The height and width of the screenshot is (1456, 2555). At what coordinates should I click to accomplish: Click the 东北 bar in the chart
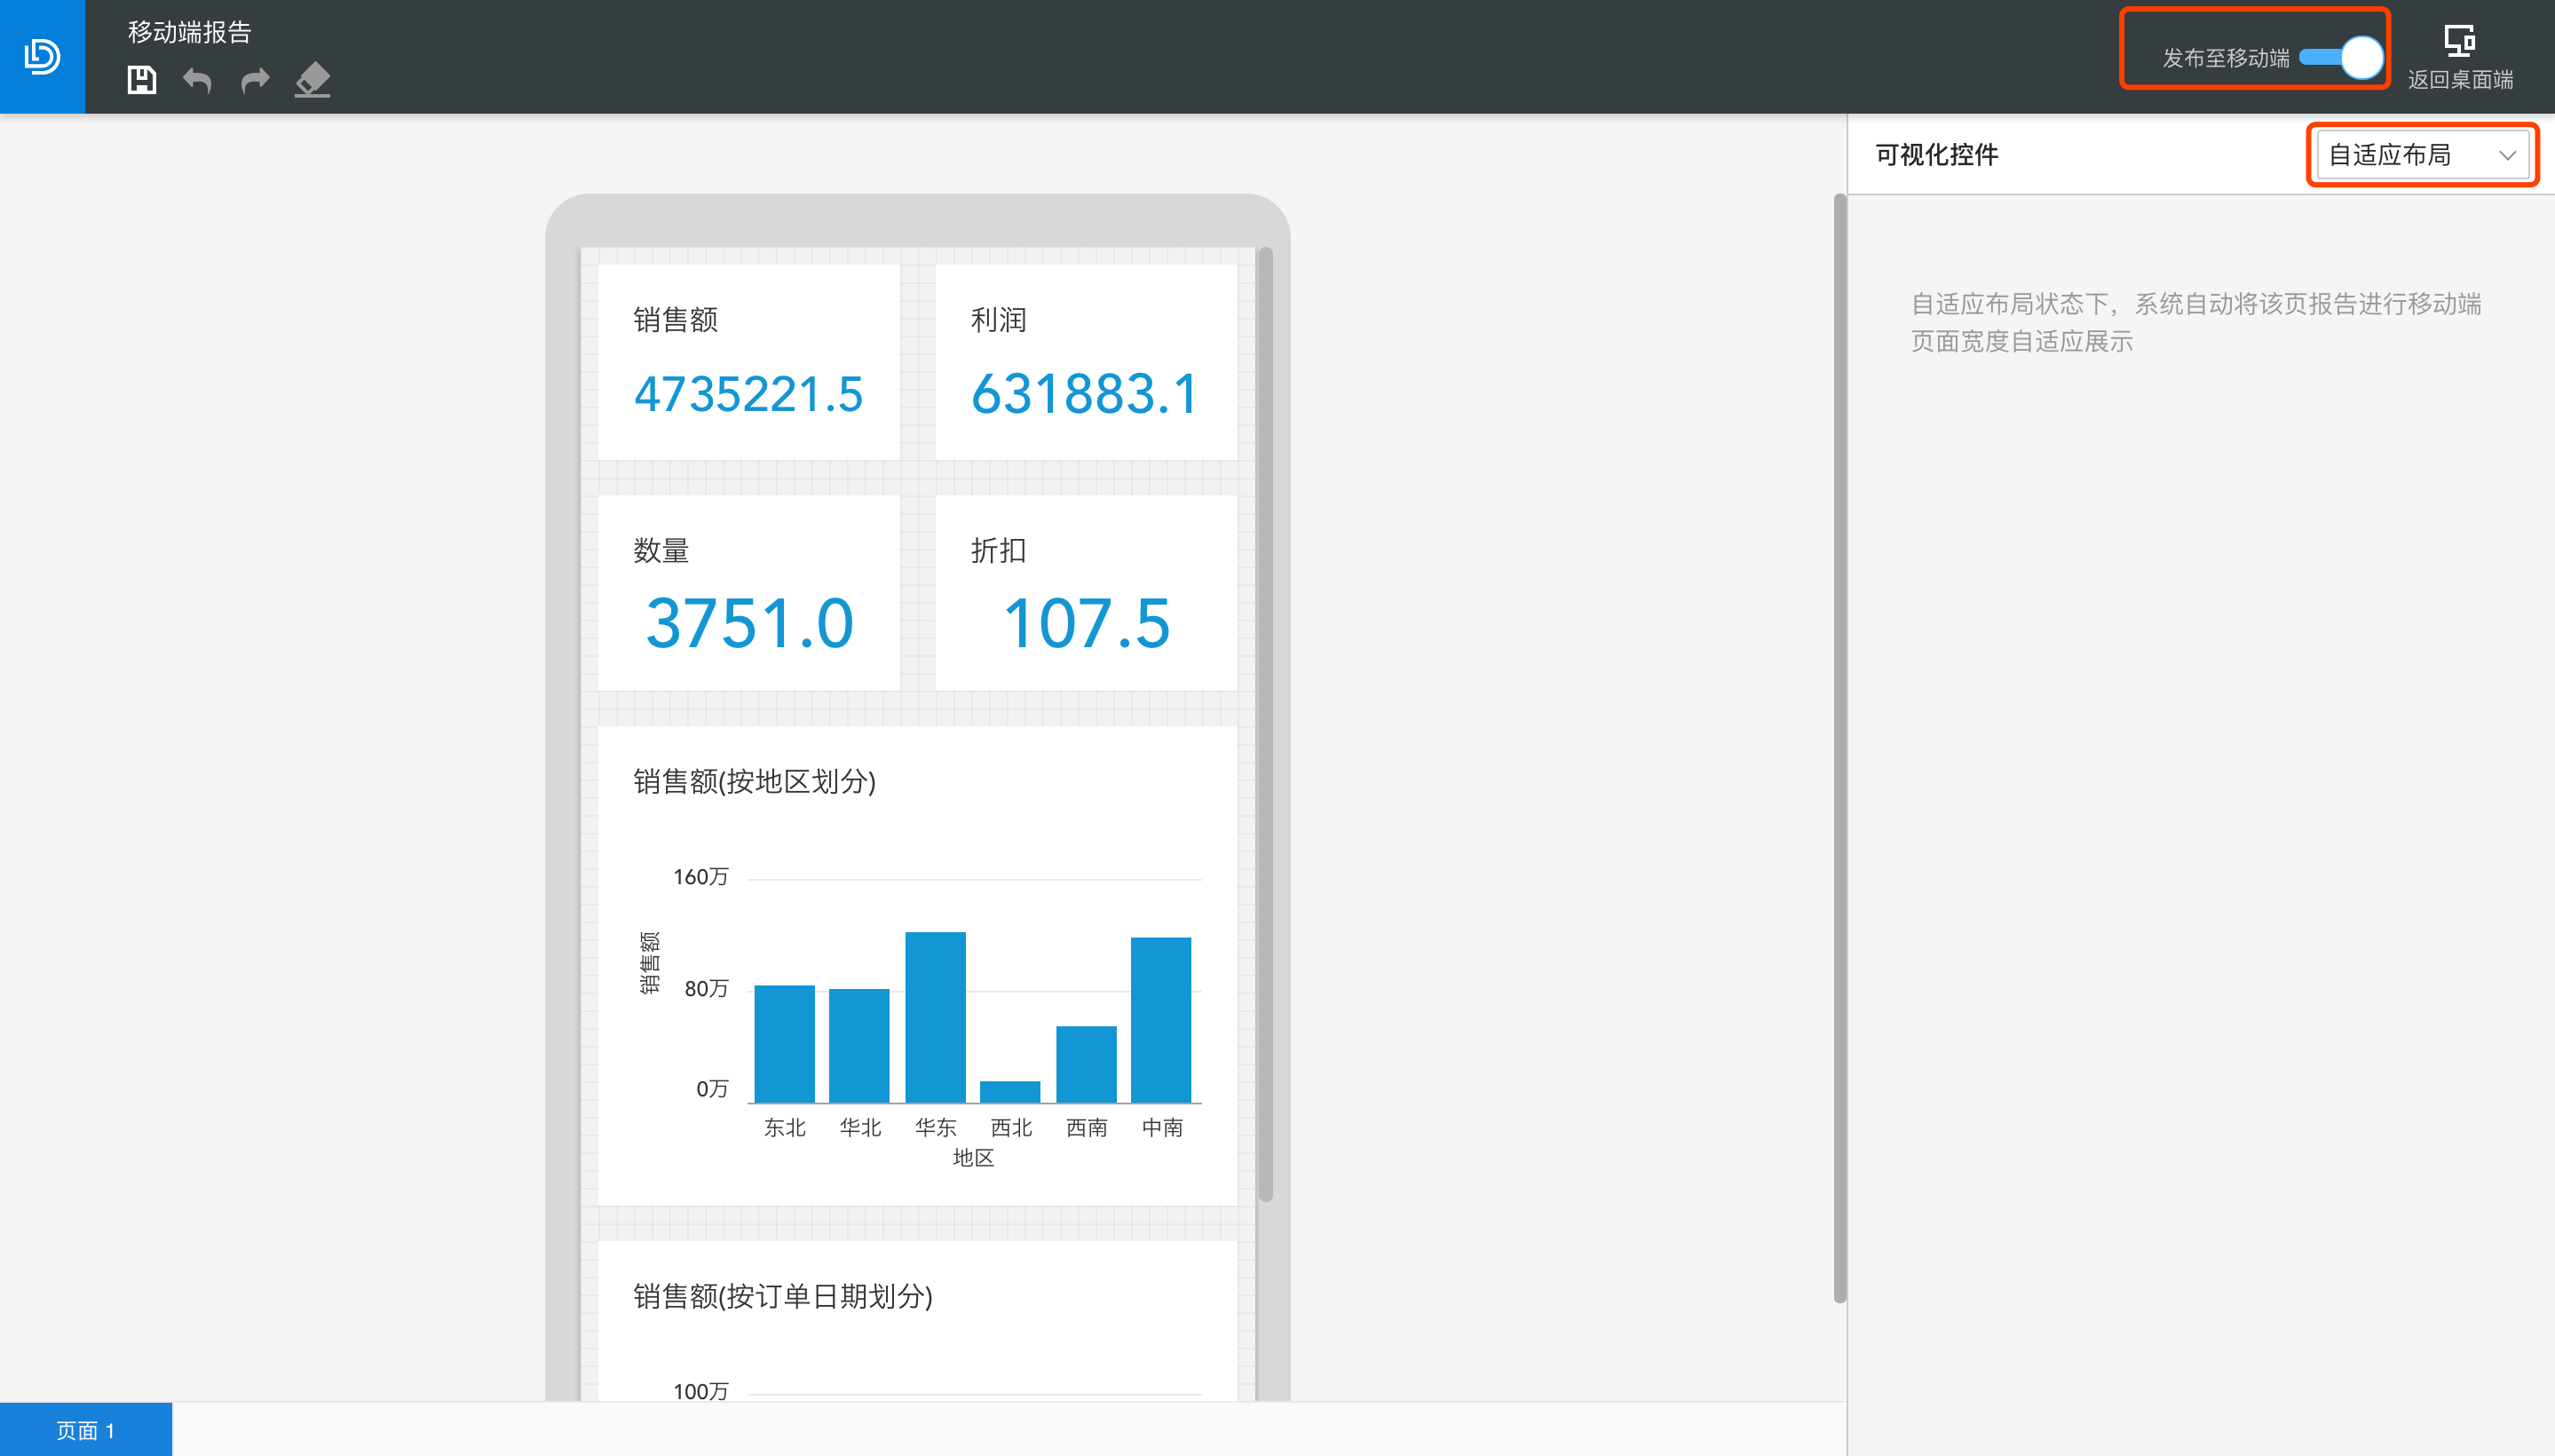point(784,1044)
